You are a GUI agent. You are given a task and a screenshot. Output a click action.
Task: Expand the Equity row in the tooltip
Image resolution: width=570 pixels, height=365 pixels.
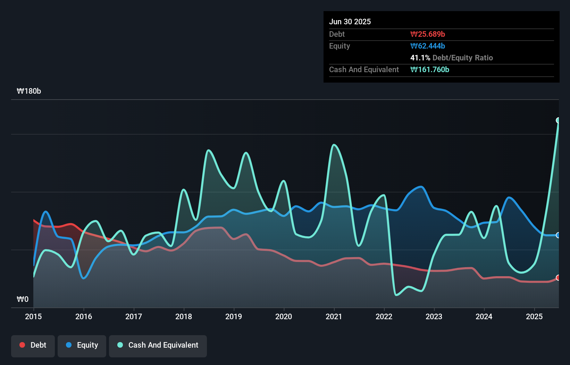click(x=339, y=46)
